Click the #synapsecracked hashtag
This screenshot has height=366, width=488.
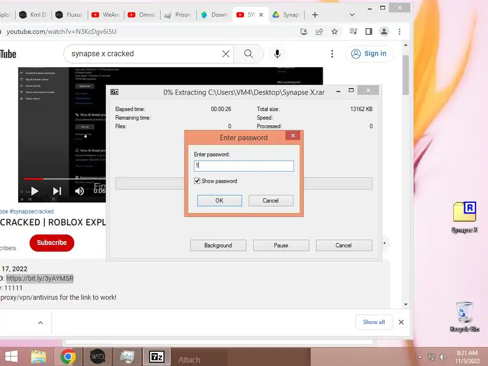tap(32, 211)
